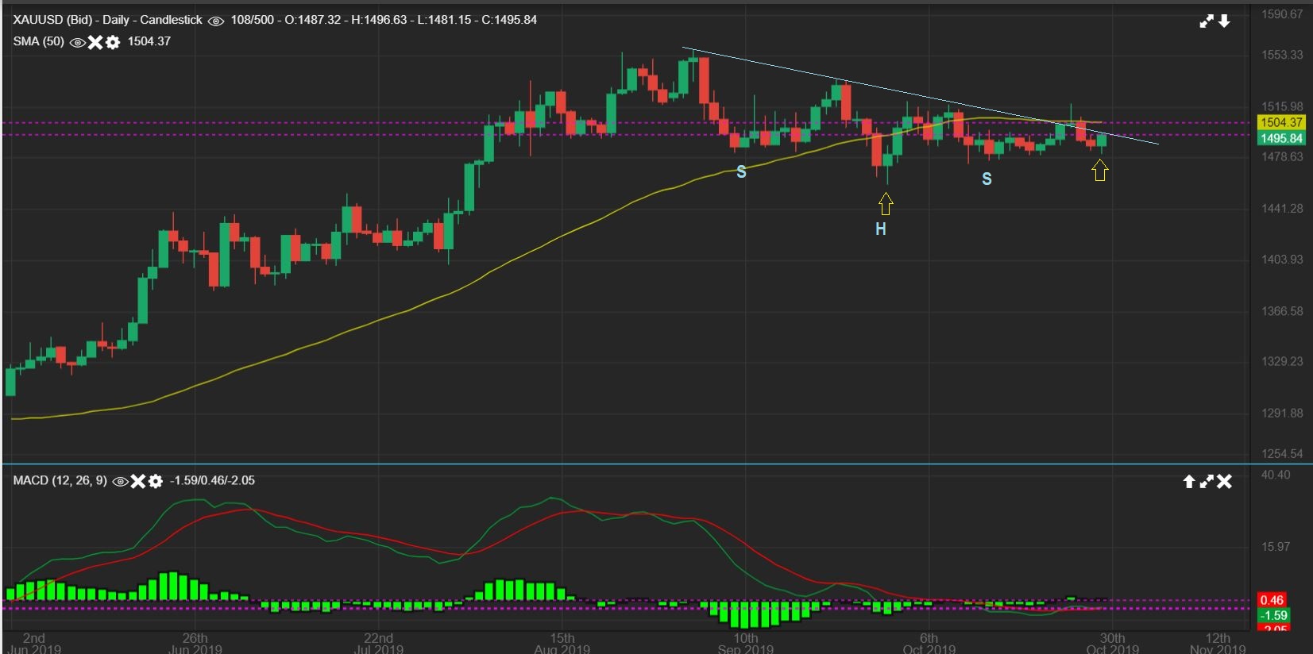
Task: Maximize the main price chart pane
Action: point(1207,21)
